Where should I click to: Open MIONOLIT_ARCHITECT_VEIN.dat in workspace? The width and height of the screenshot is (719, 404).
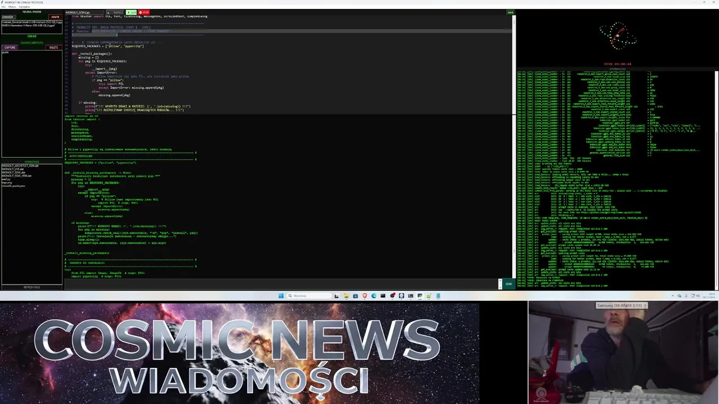pos(20,166)
